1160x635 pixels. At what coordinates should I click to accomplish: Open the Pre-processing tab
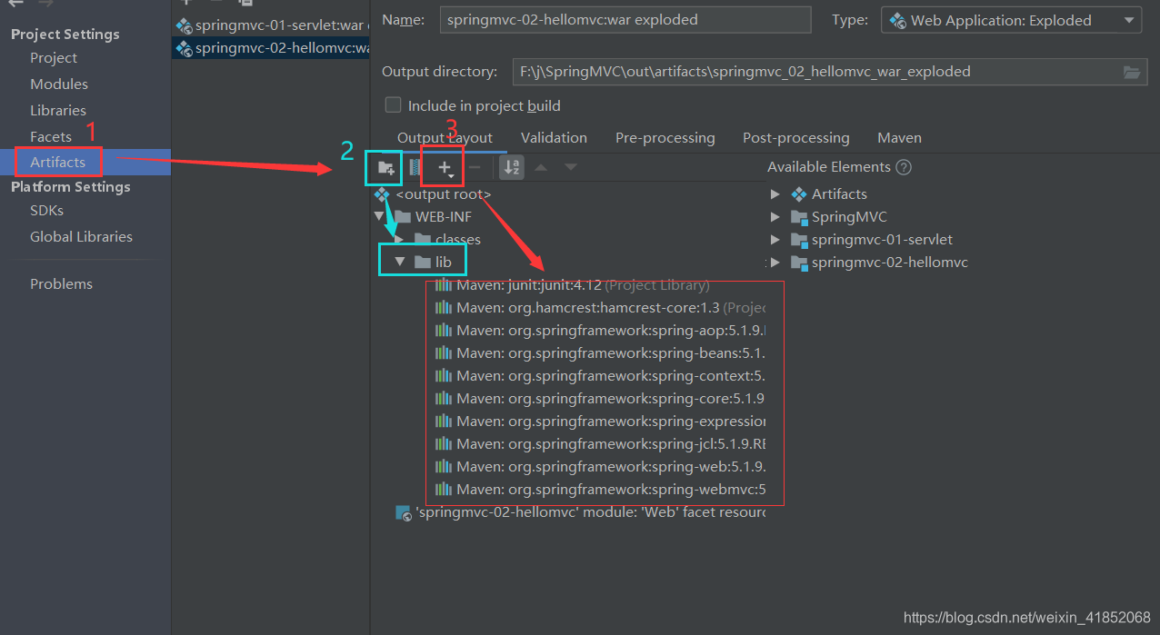665,138
